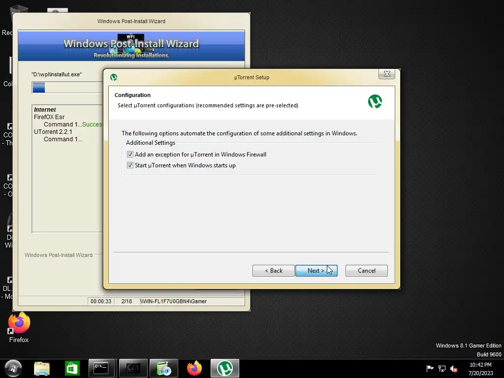Click the D:\wpi\Install\ut.exe path text

[57, 74]
